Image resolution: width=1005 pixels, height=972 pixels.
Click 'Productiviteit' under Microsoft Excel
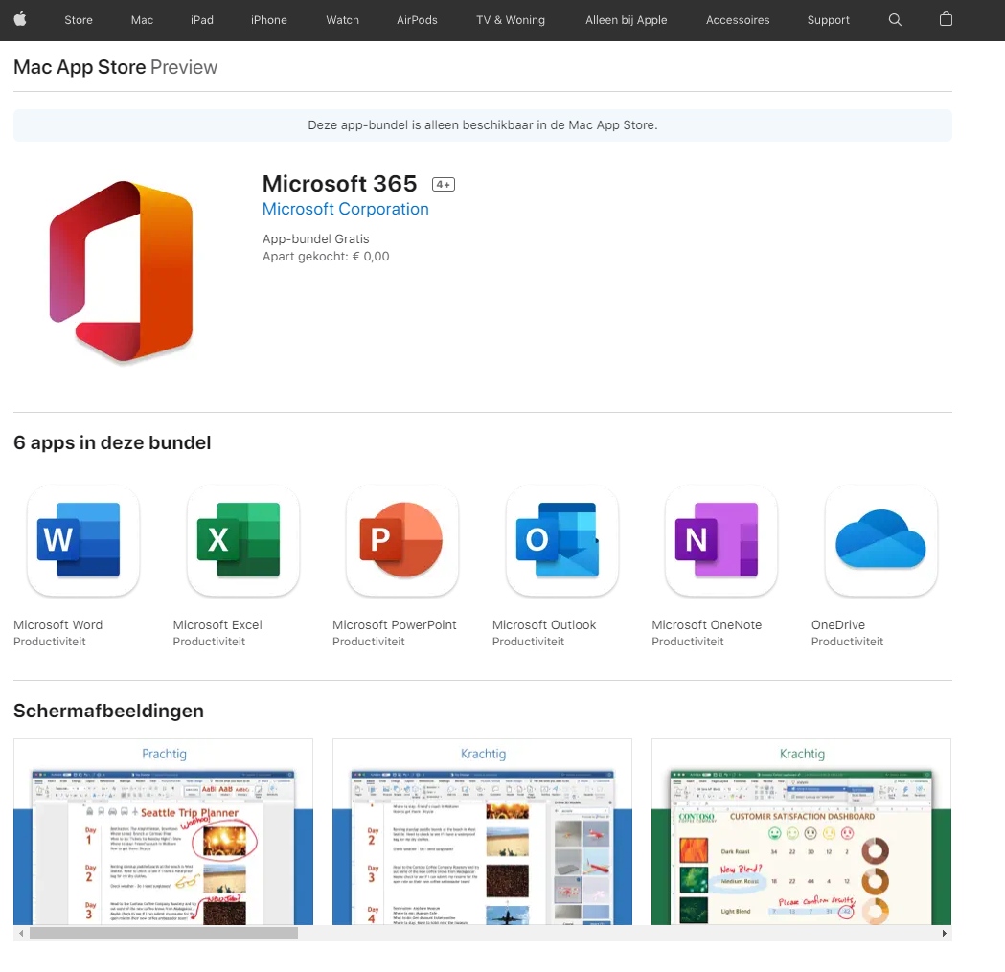point(209,642)
